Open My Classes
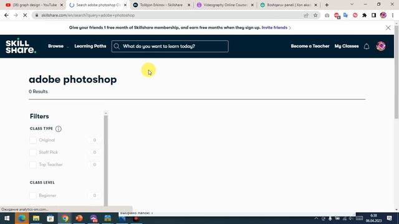The height and width of the screenshot is (224, 399). coord(347,46)
